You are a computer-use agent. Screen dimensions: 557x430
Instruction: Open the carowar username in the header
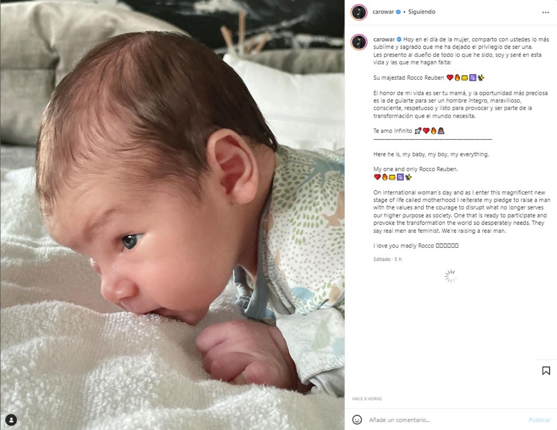coord(383,12)
